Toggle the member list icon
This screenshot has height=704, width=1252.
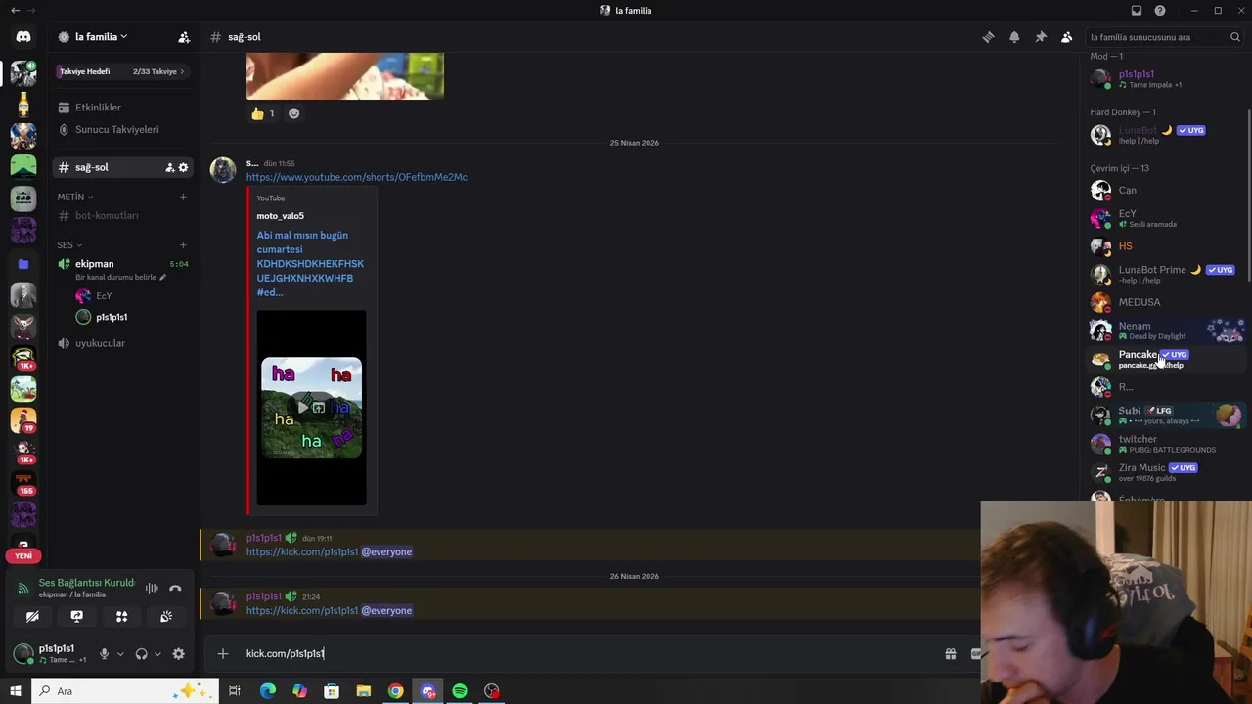pyautogui.click(x=1067, y=37)
